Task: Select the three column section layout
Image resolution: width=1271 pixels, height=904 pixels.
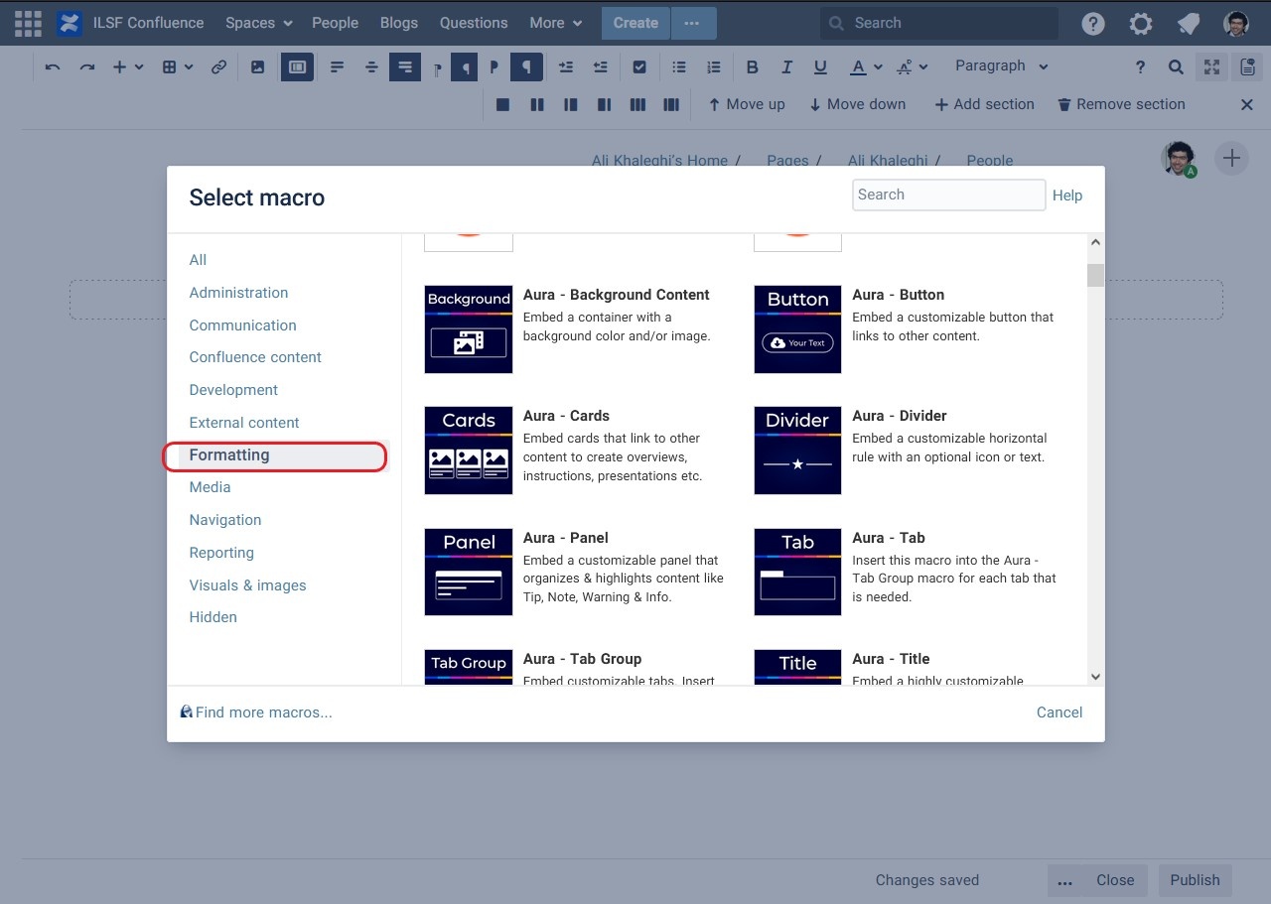Action: (x=638, y=105)
